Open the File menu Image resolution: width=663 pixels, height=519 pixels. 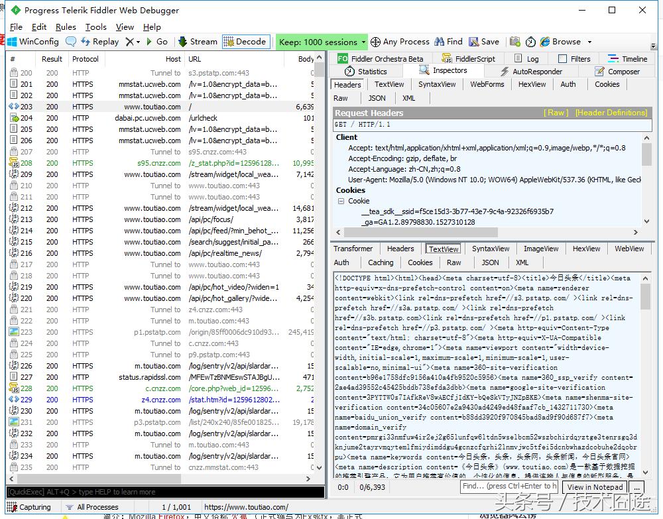tap(16, 27)
